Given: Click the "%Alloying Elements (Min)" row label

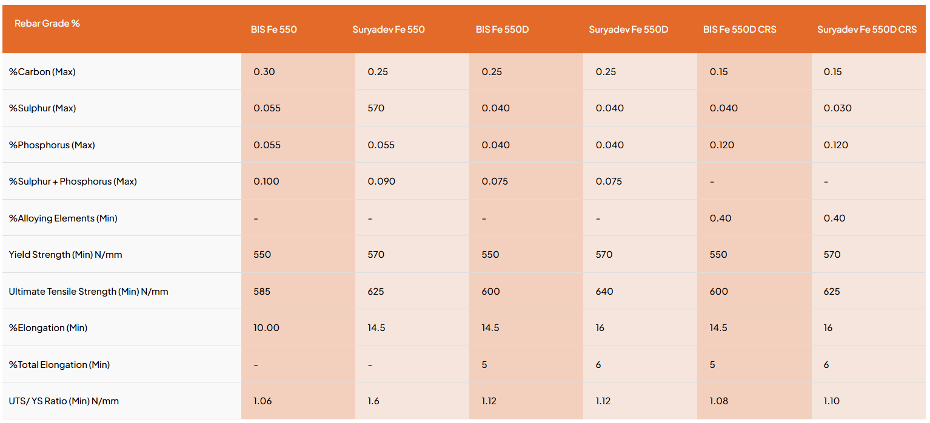Looking at the screenshot, I should coord(63,218).
